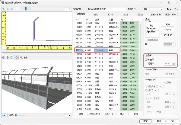181x125 pixels.
Task: Switch to the トンネル tab
Action: [x=110, y=14]
